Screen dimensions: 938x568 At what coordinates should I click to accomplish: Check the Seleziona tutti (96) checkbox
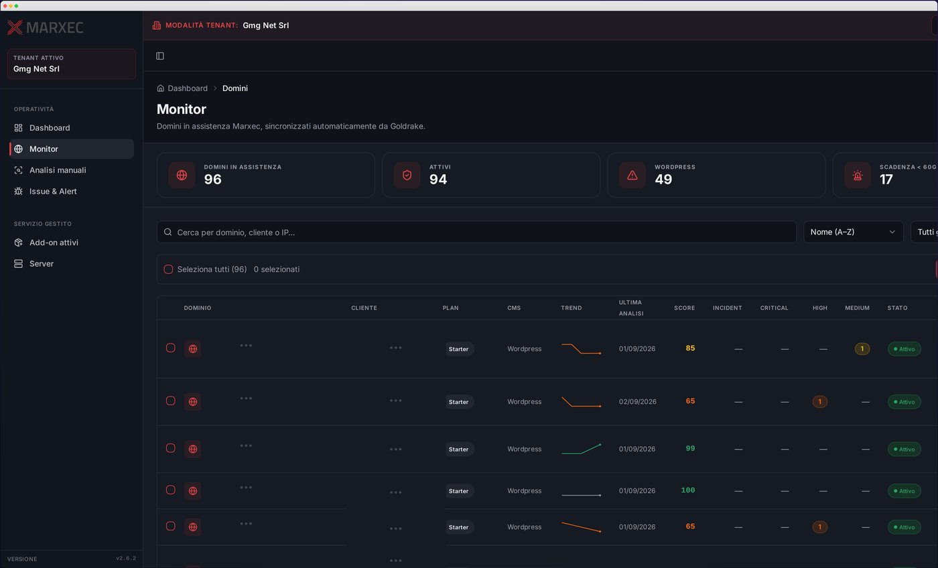169,269
